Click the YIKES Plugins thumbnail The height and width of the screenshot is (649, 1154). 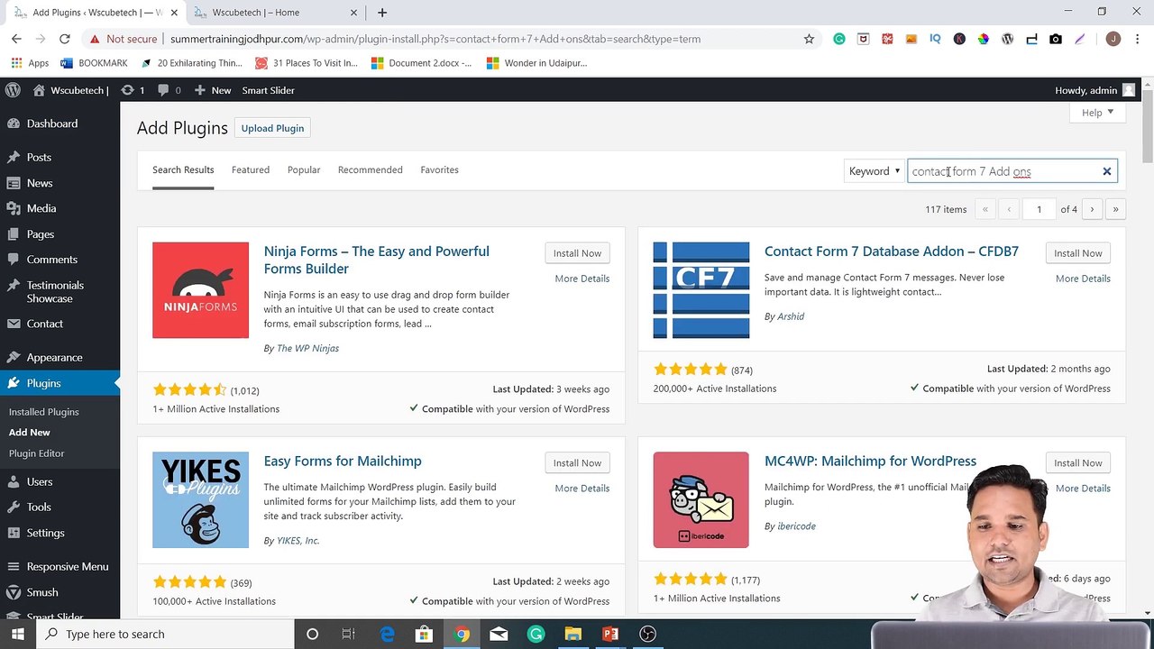pos(200,500)
